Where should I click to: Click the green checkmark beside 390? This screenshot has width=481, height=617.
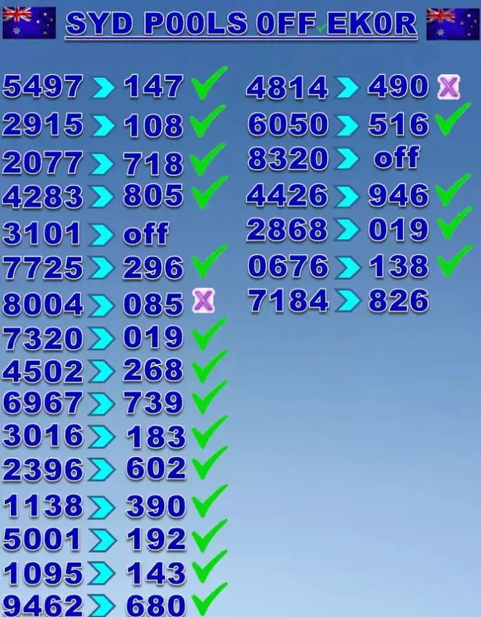[x=210, y=501]
